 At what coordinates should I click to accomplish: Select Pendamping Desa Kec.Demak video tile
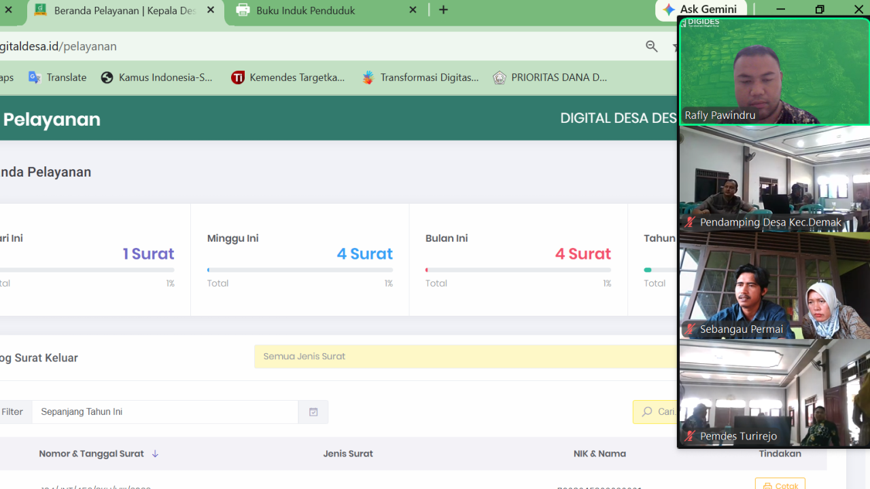(x=774, y=179)
